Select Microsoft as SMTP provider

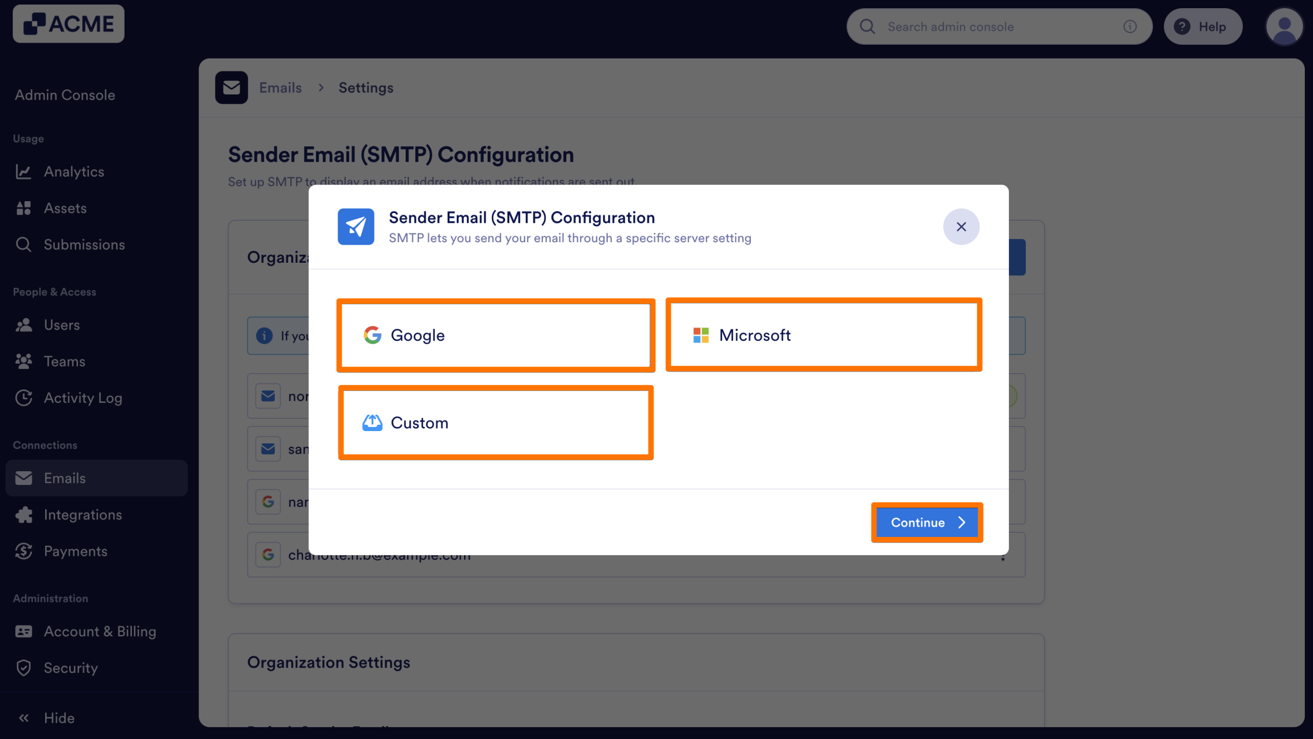coord(823,335)
